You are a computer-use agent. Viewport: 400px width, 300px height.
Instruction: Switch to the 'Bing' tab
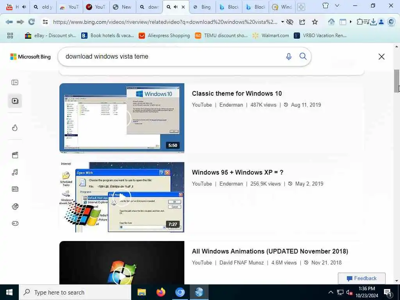203,7
